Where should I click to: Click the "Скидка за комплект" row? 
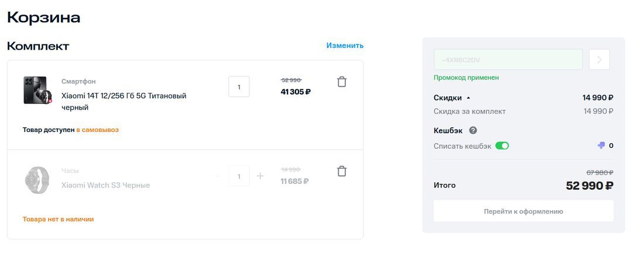(x=523, y=112)
